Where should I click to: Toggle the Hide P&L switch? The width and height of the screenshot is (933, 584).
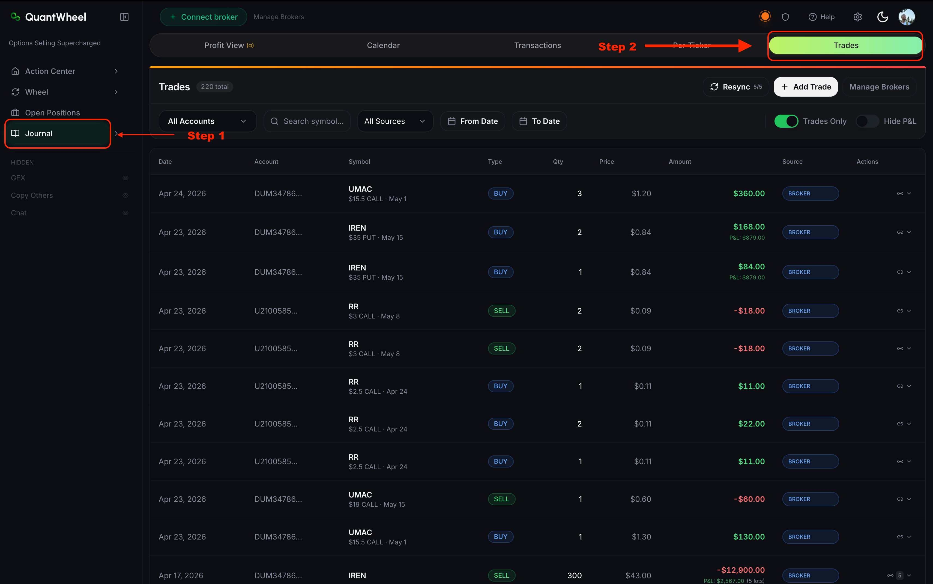coord(867,121)
